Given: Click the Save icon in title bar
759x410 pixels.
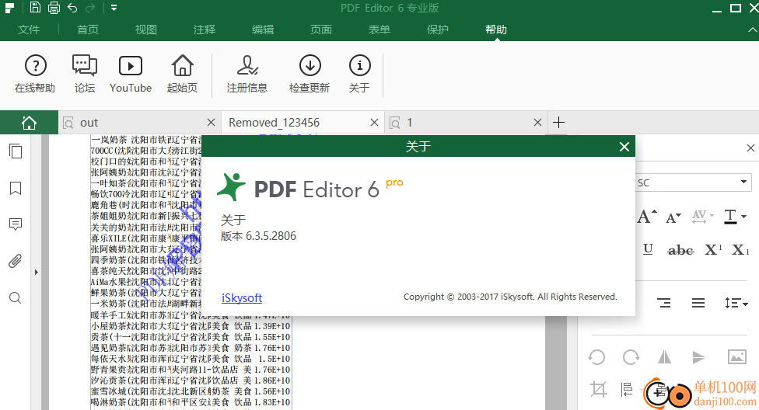Looking at the screenshot, I should 35,8.
